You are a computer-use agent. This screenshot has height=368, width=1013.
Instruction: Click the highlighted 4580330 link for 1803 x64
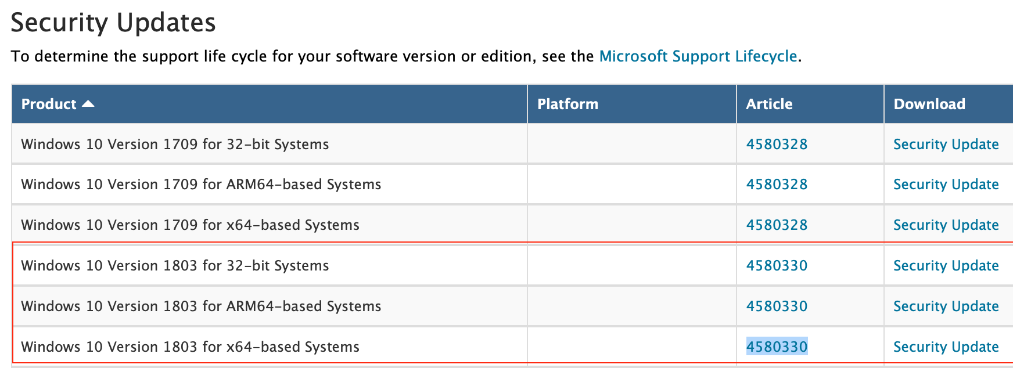[x=777, y=347]
